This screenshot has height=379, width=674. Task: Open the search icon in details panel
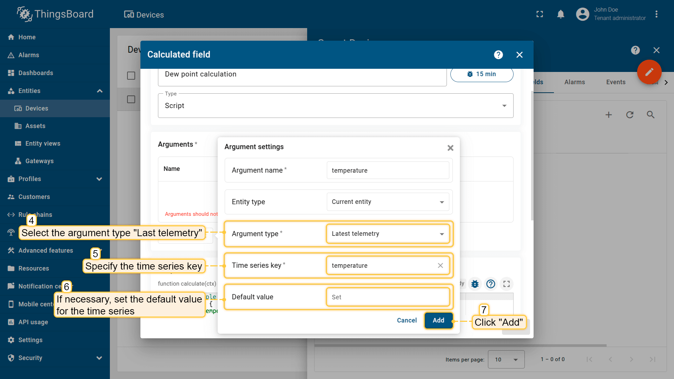(650, 115)
